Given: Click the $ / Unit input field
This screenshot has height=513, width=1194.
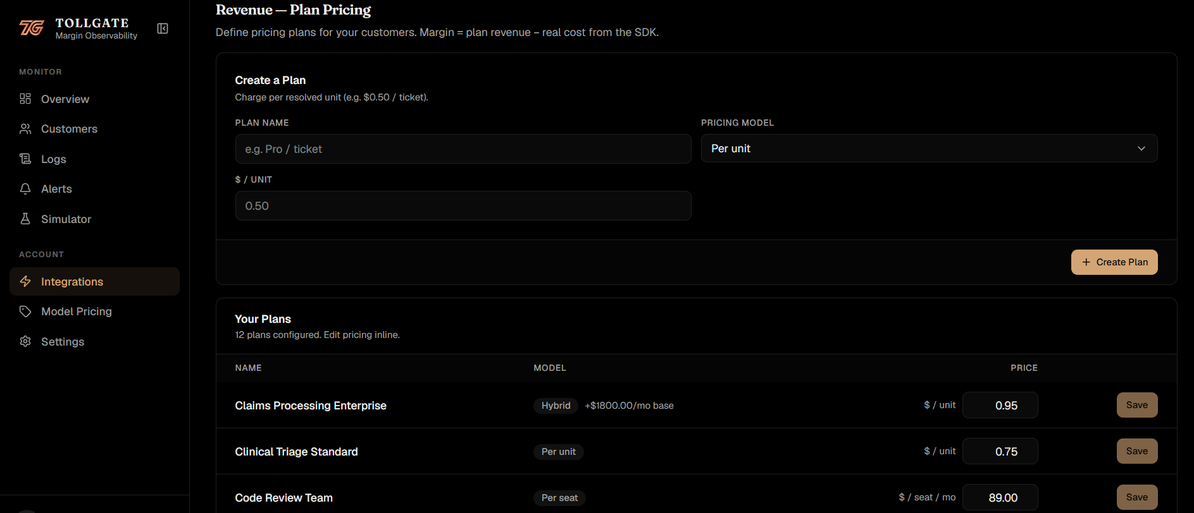Looking at the screenshot, I should (x=463, y=206).
